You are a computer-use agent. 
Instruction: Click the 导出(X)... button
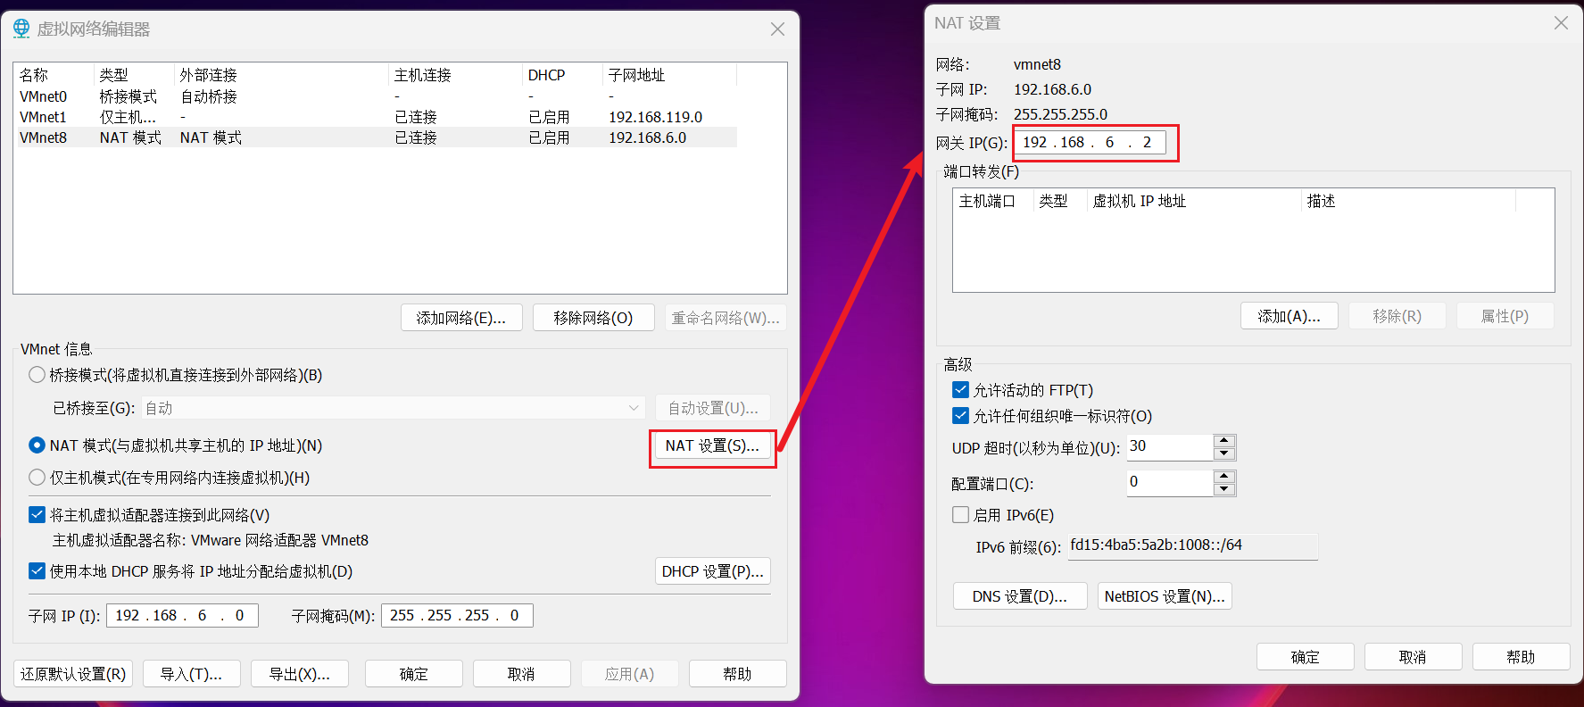(300, 674)
